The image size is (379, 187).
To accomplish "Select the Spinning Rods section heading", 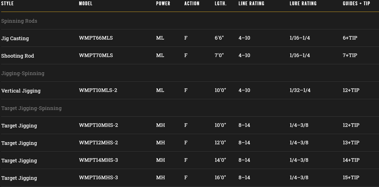I will (19, 21).
